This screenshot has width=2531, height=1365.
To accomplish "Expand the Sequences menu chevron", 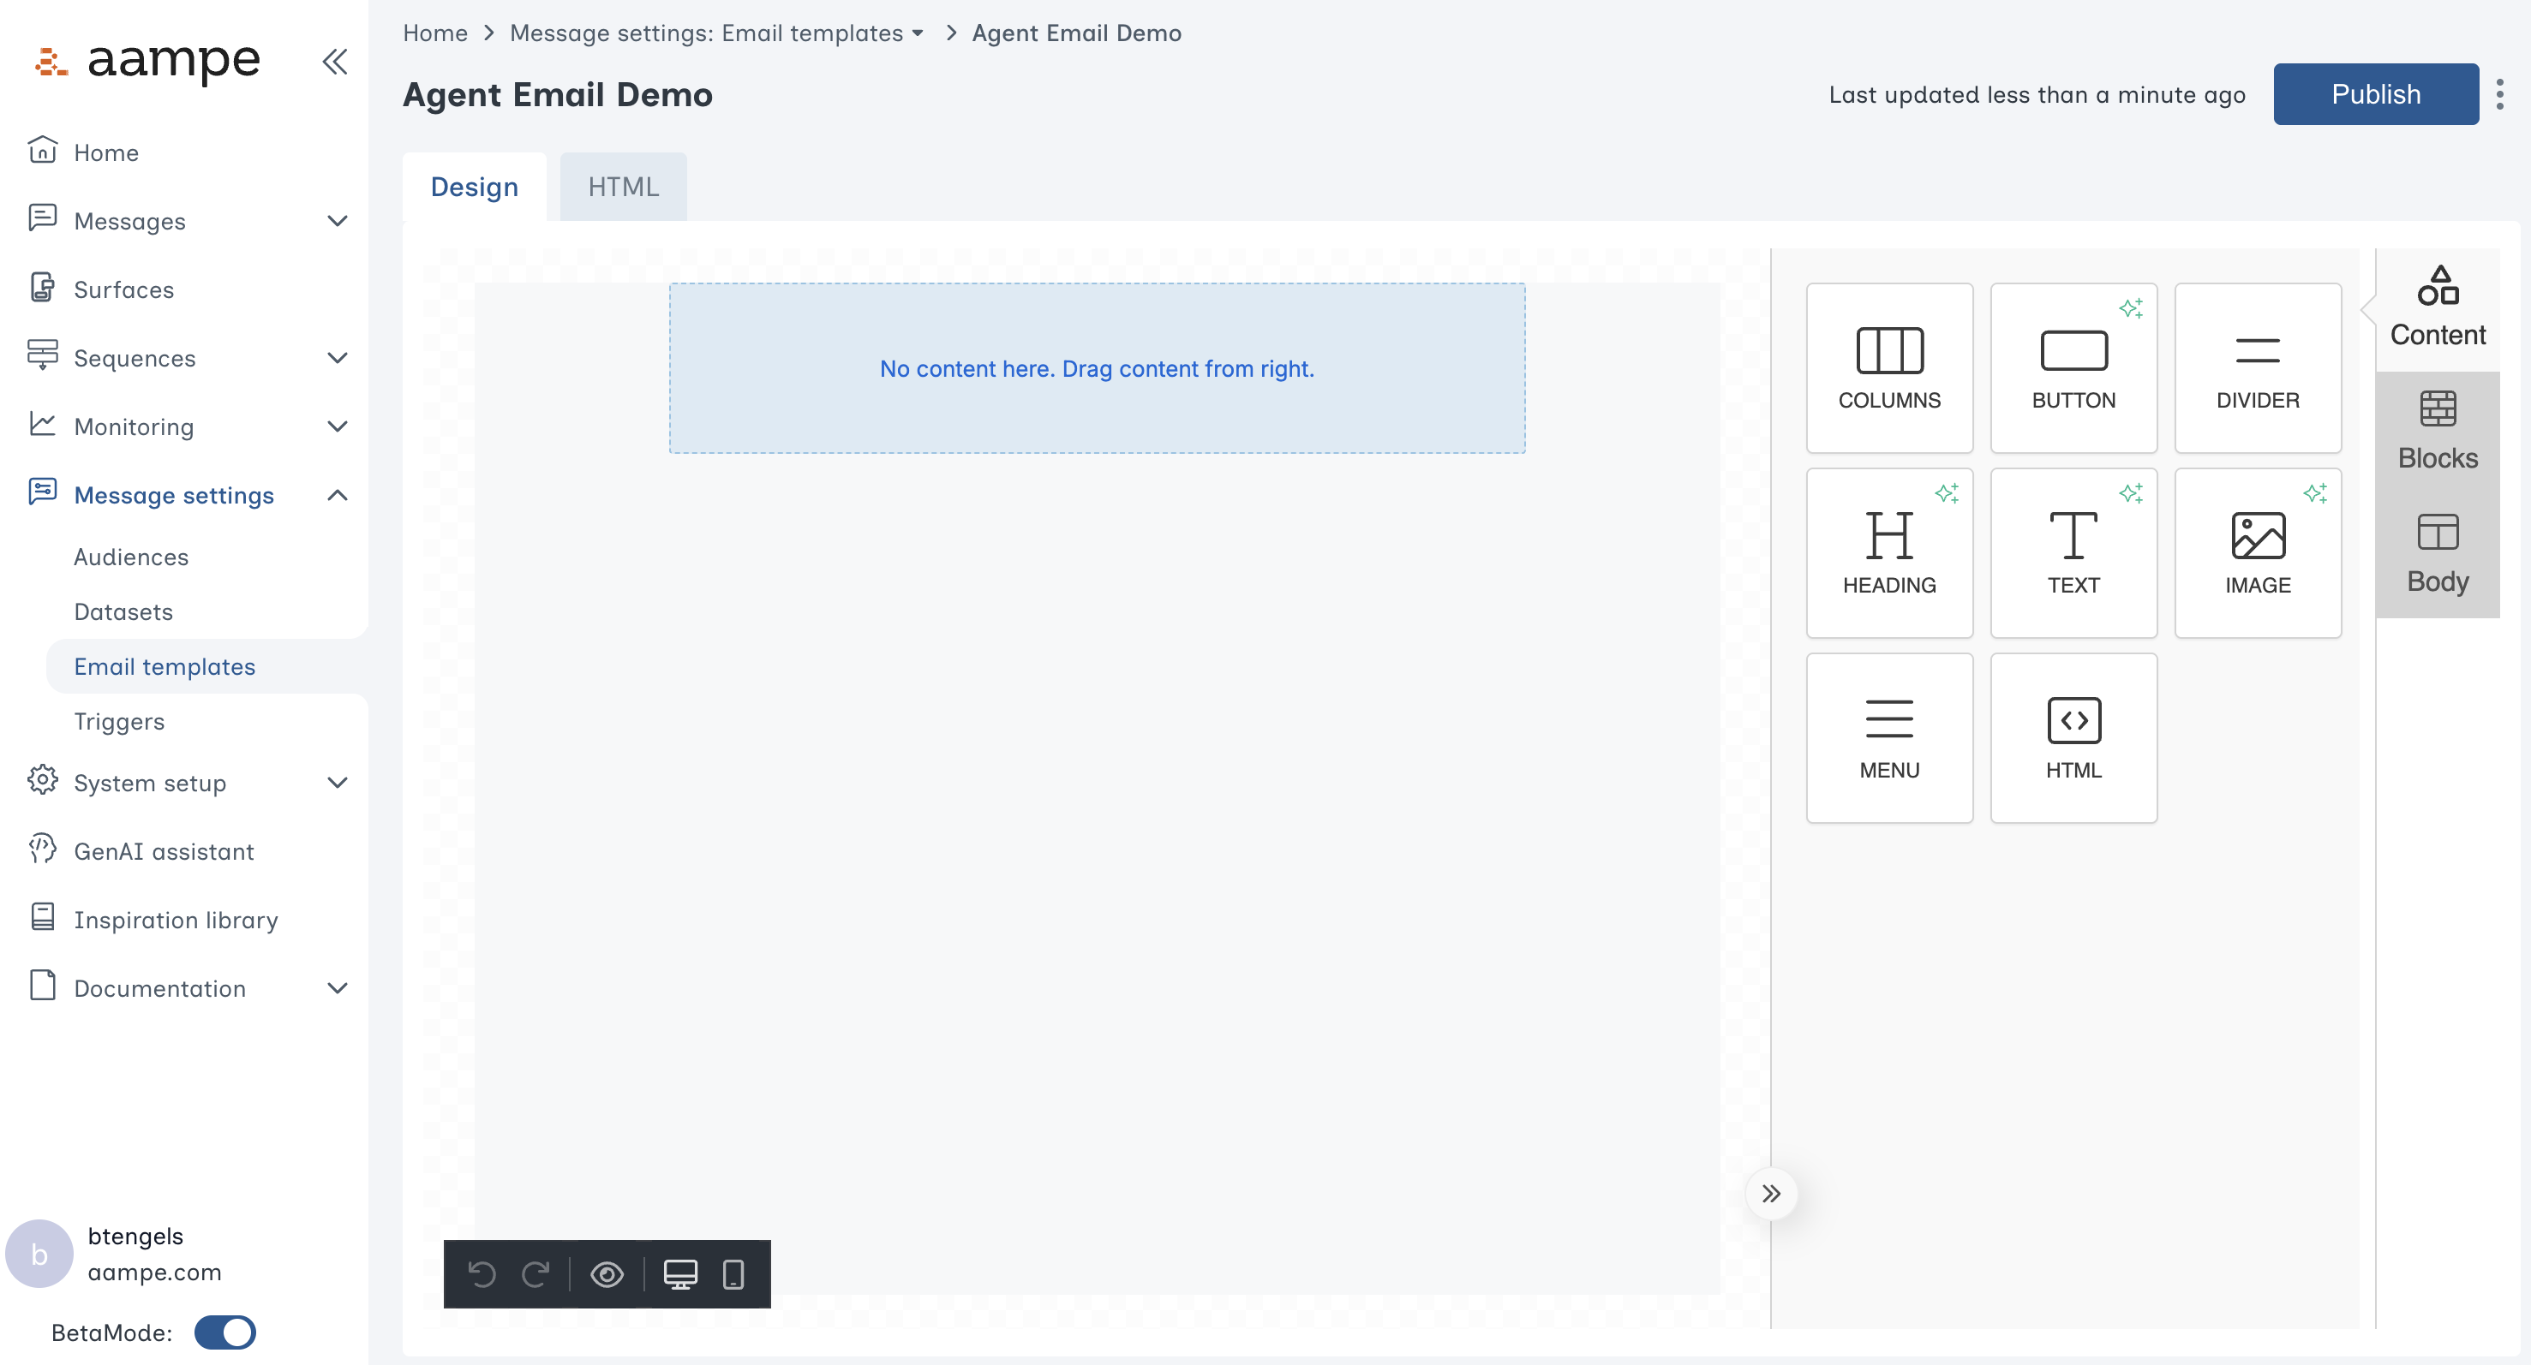I will (337, 357).
